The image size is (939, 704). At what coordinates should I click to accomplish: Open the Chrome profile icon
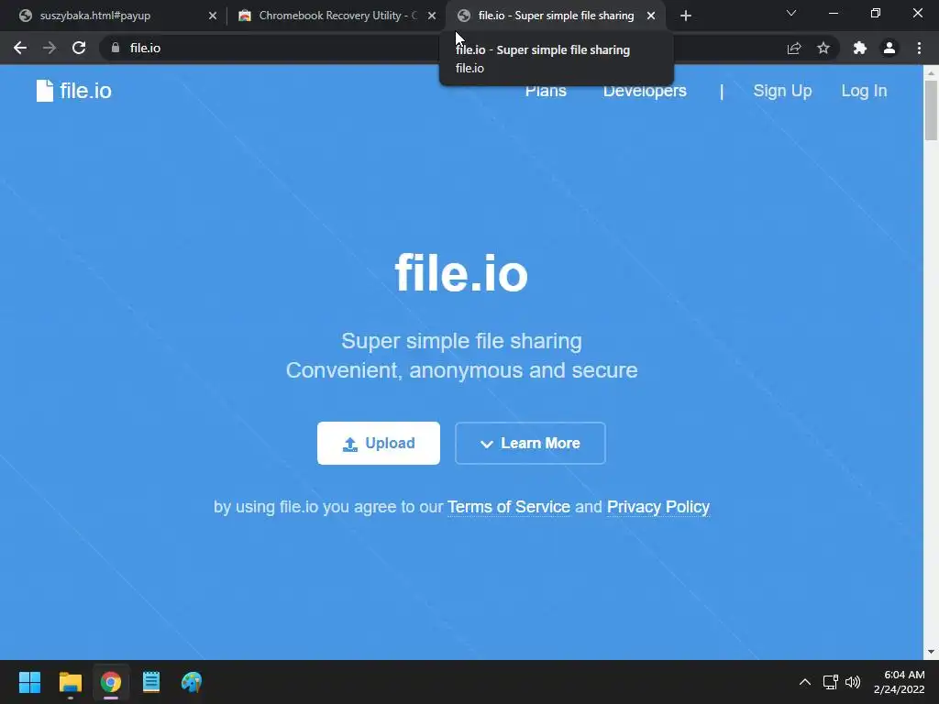889,48
